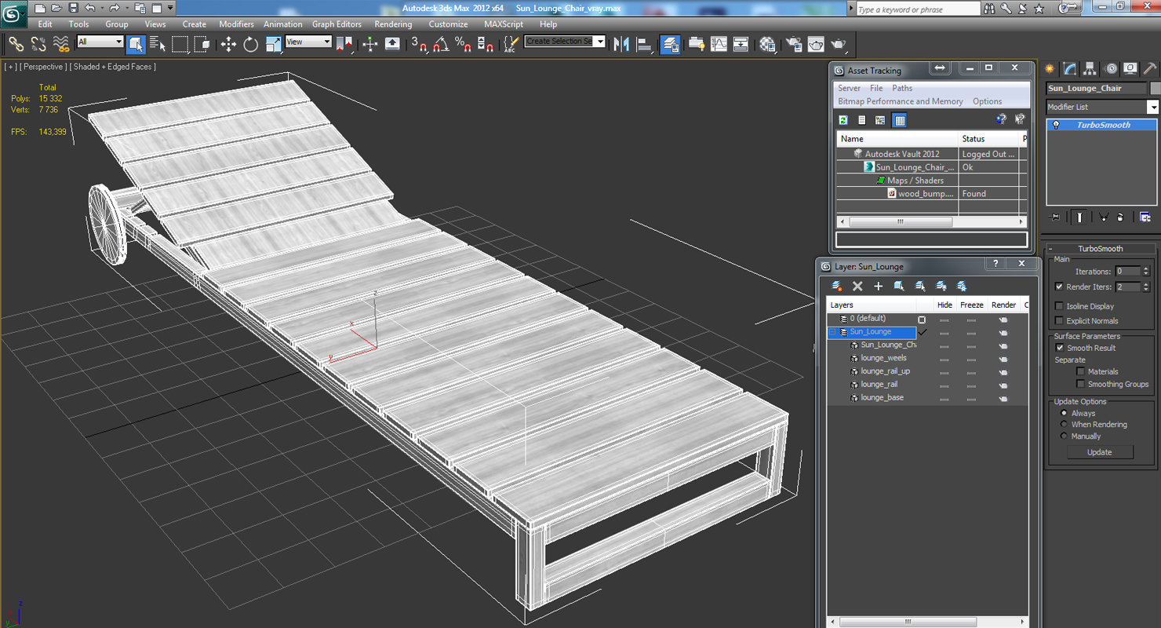This screenshot has height=628, width=1161.
Task: Click the Render Production teapot icon
Action: point(838,44)
